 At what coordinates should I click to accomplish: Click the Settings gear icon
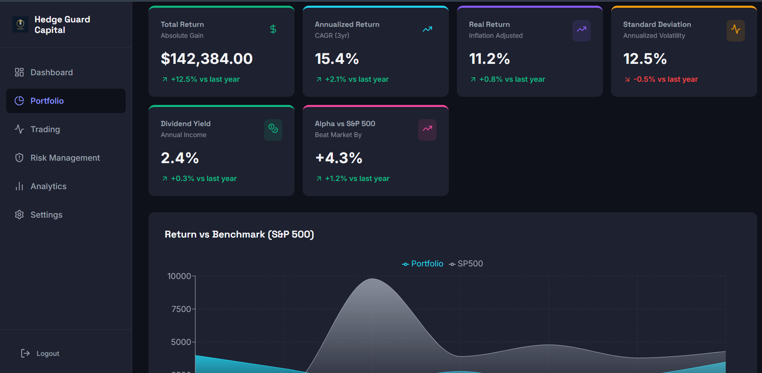[x=19, y=215]
